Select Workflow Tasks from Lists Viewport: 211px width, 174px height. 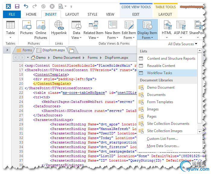(x=167, y=73)
